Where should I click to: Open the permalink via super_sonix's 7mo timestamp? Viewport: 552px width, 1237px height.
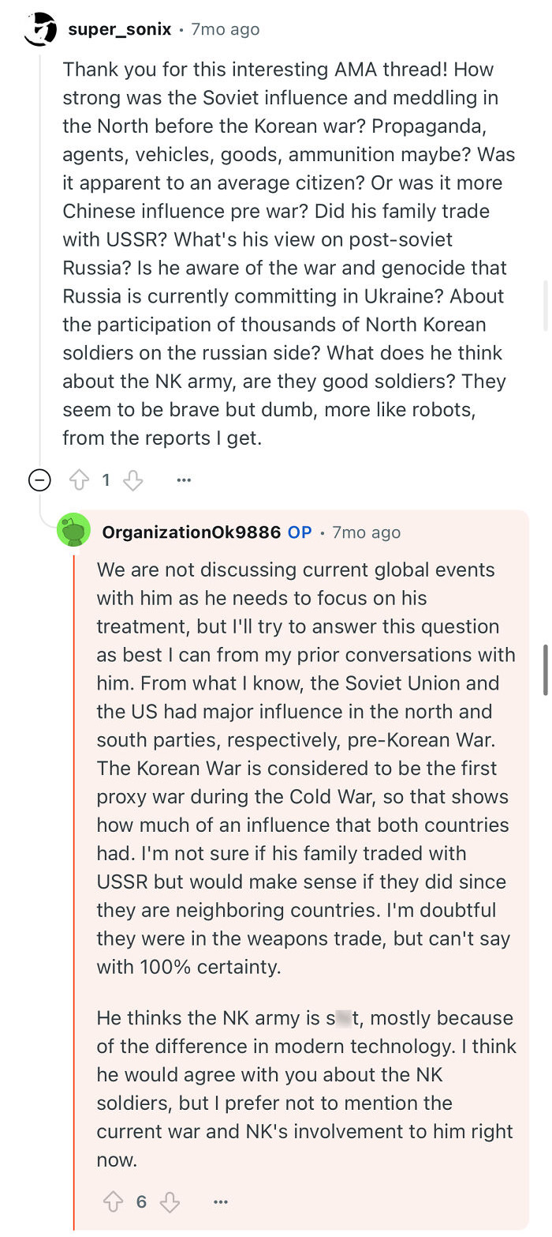point(223,29)
